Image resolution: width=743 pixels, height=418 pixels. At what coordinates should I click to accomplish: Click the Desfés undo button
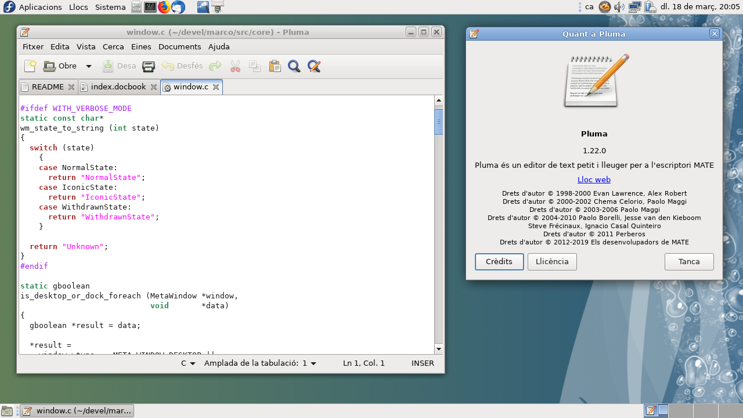click(x=182, y=66)
